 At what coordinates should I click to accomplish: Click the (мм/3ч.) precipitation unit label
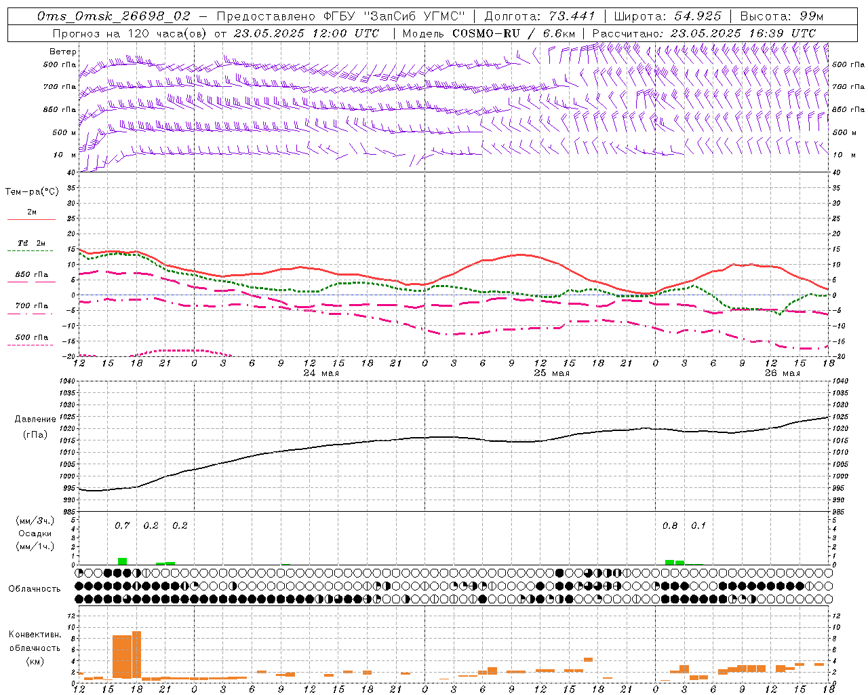(x=35, y=521)
